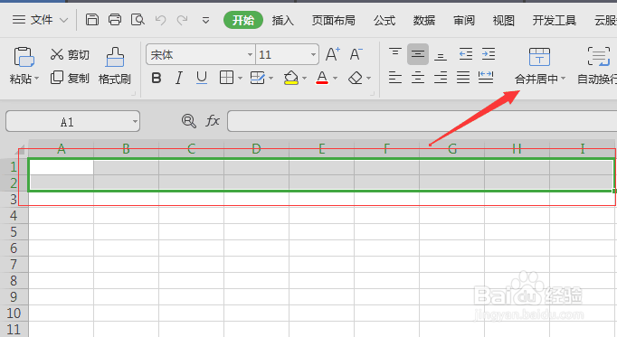Select the 格式刷 format painter
This screenshot has width=617, height=337.
[115, 66]
